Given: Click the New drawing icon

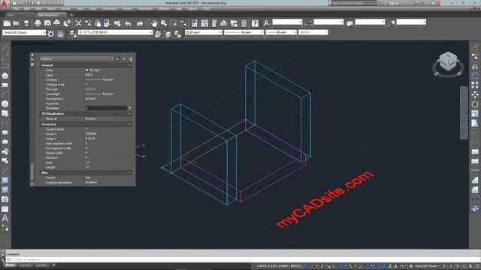Looking at the screenshot, I should pyautogui.click(x=7, y=23).
